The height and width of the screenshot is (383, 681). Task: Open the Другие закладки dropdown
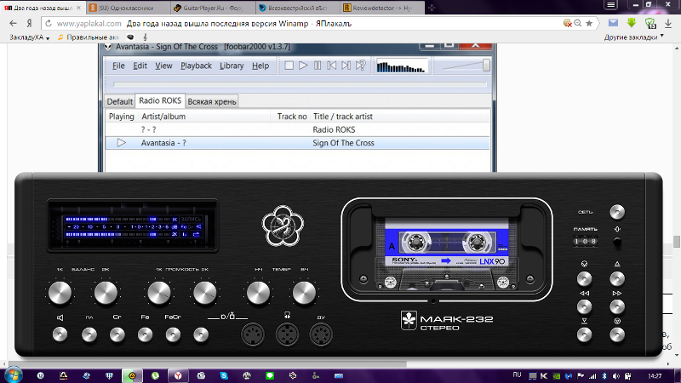coord(634,37)
